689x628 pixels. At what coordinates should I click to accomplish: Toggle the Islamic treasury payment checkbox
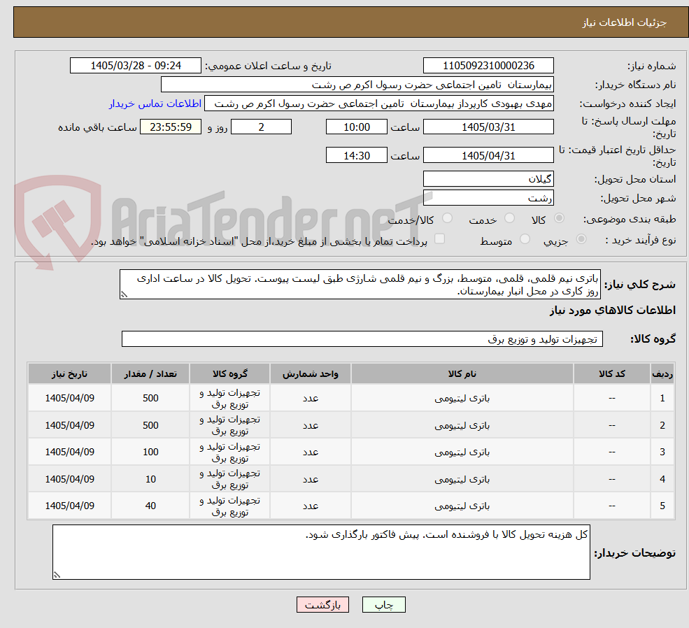coord(439,239)
